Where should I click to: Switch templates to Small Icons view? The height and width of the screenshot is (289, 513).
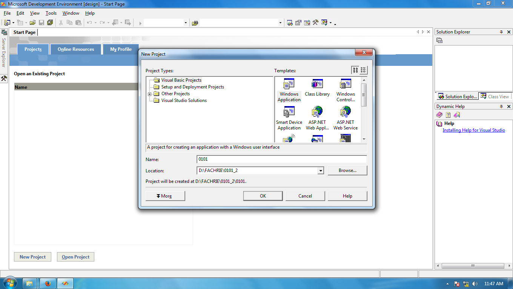tap(363, 70)
